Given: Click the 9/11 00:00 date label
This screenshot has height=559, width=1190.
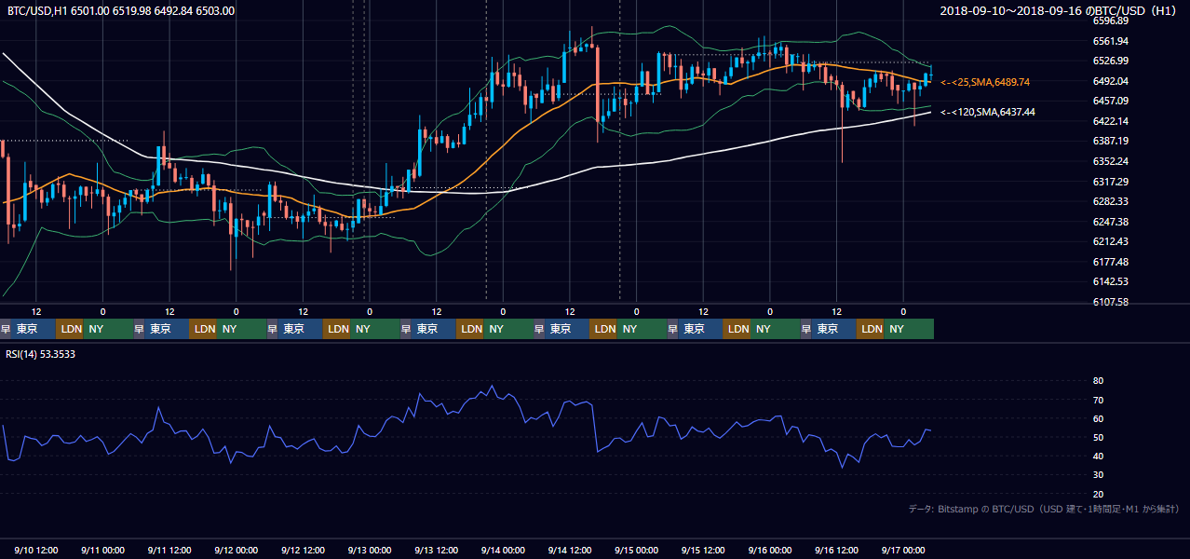Looking at the screenshot, I should tap(102, 550).
